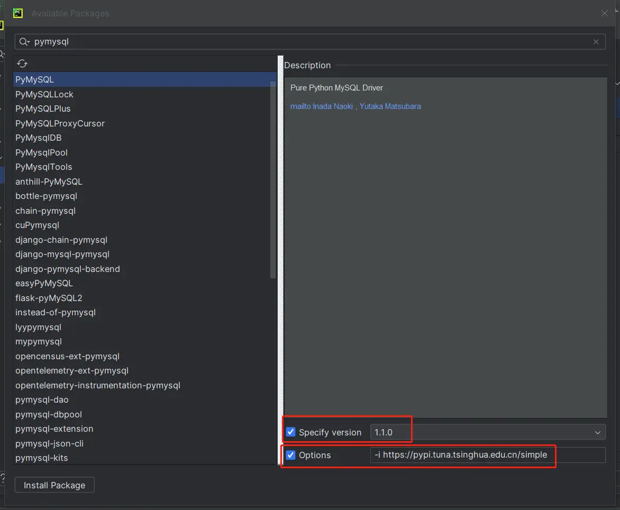
Task: Uncheck the Options checkbox
Action: [290, 454]
